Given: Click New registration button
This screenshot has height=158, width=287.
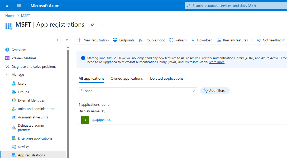Looking at the screenshot, I should tap(93, 40).
